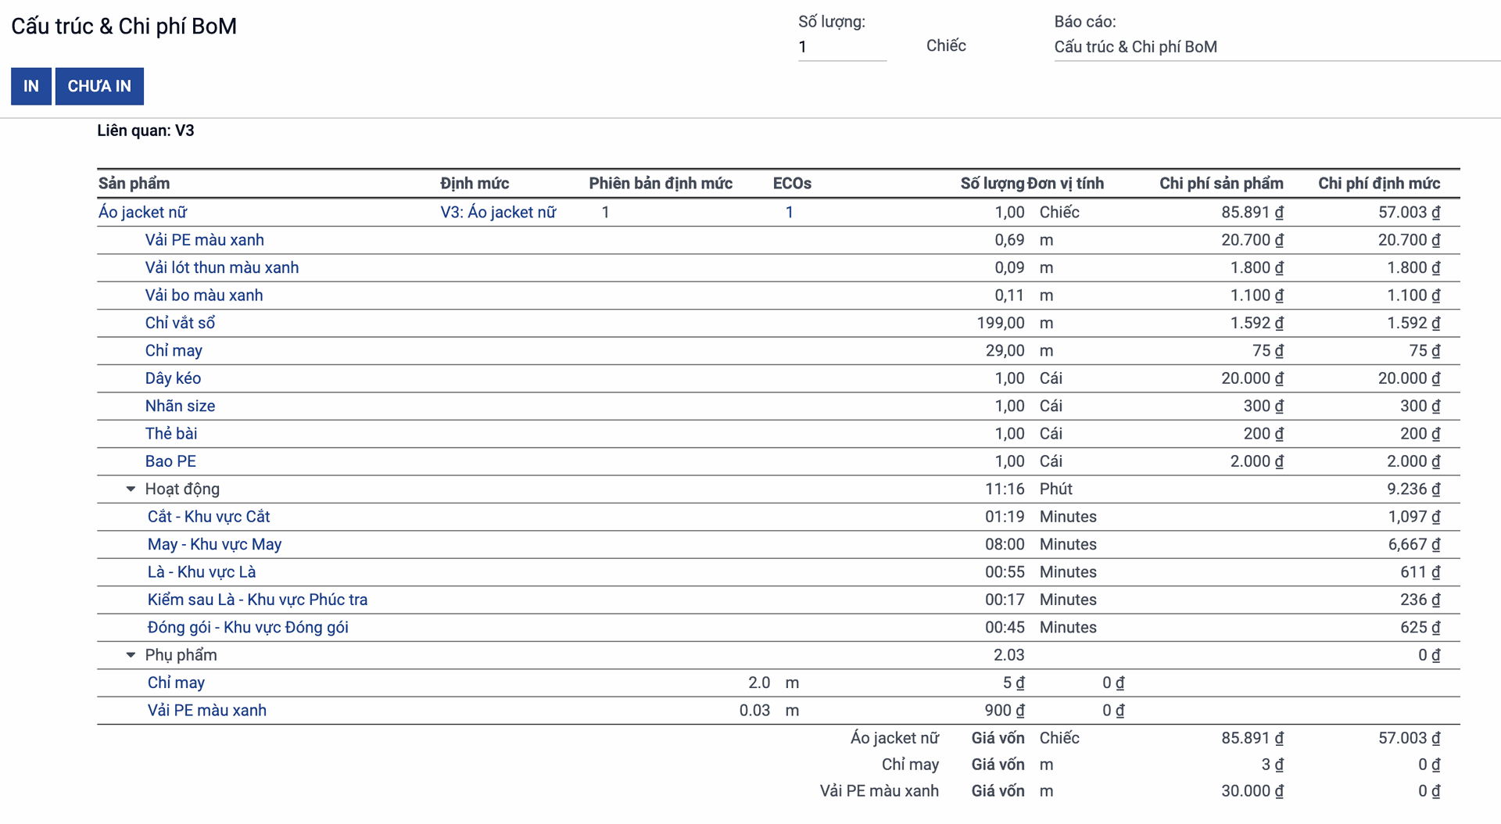The image size is (1501, 824).
Task: Click the 6,667 ₫ May operation cost
Action: pos(1414,545)
